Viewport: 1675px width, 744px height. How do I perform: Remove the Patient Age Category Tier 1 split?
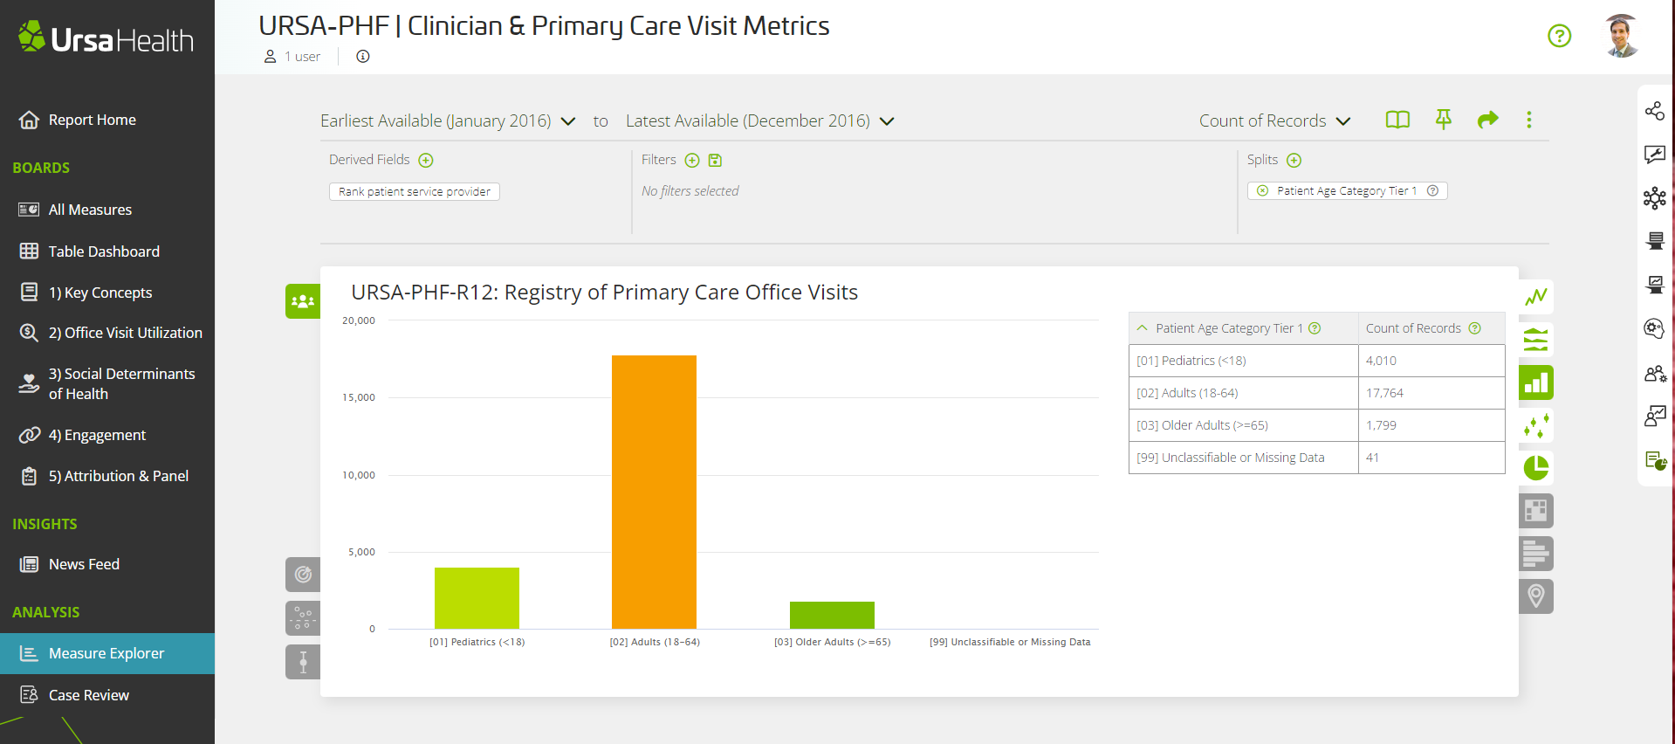1262,190
